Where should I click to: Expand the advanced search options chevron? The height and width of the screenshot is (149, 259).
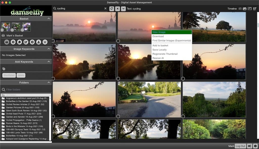coord(123,9)
